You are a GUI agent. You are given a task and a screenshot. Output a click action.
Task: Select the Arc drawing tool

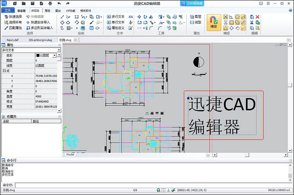tap(77, 23)
